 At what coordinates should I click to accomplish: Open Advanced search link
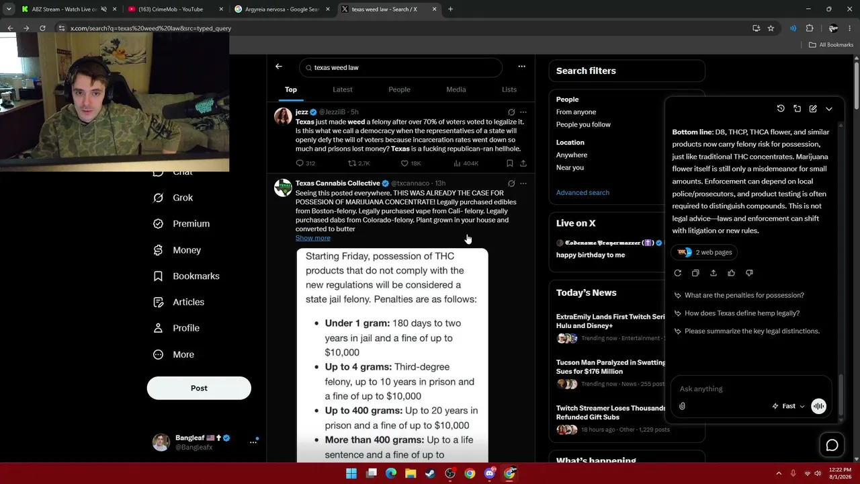(583, 193)
